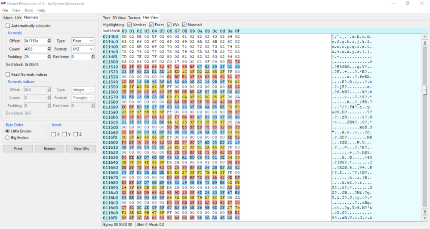Image resolution: width=430 pixels, height=229 pixels.
Task: Adjust the Normals Pad Inter spinner arrows
Action: point(92,57)
